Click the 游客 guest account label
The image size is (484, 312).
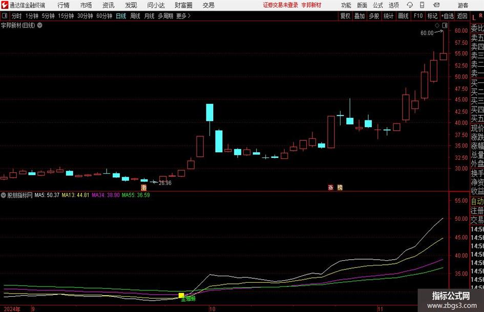coord(462,5)
